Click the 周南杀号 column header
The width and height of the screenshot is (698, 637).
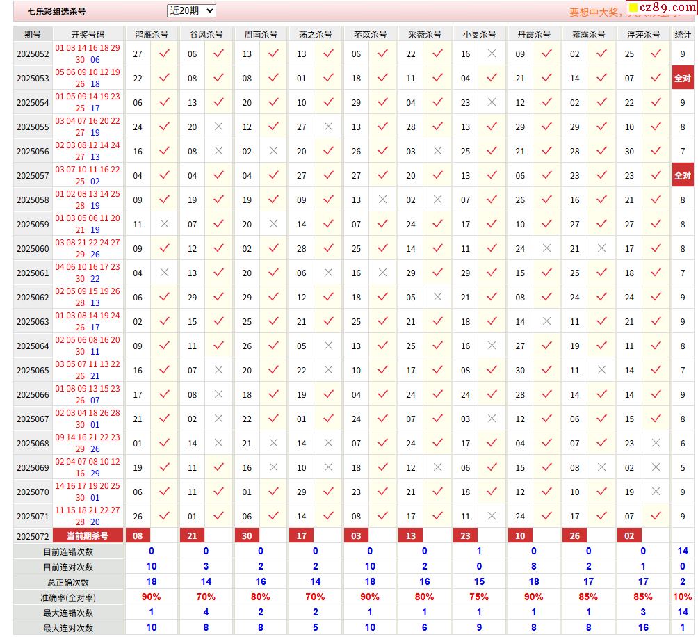261,34
